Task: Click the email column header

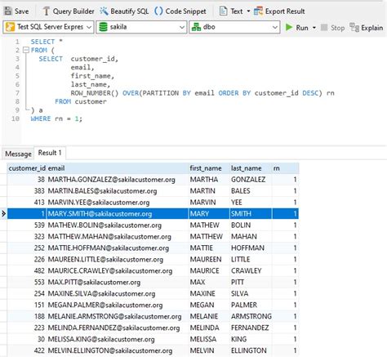Action: tap(118, 168)
